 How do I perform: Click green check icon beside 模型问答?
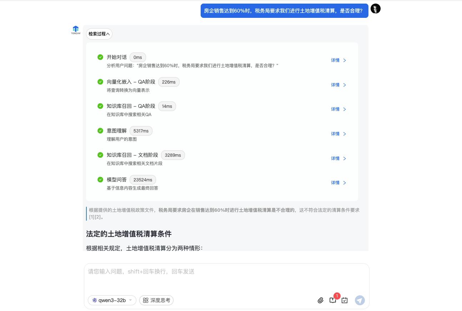coord(100,180)
